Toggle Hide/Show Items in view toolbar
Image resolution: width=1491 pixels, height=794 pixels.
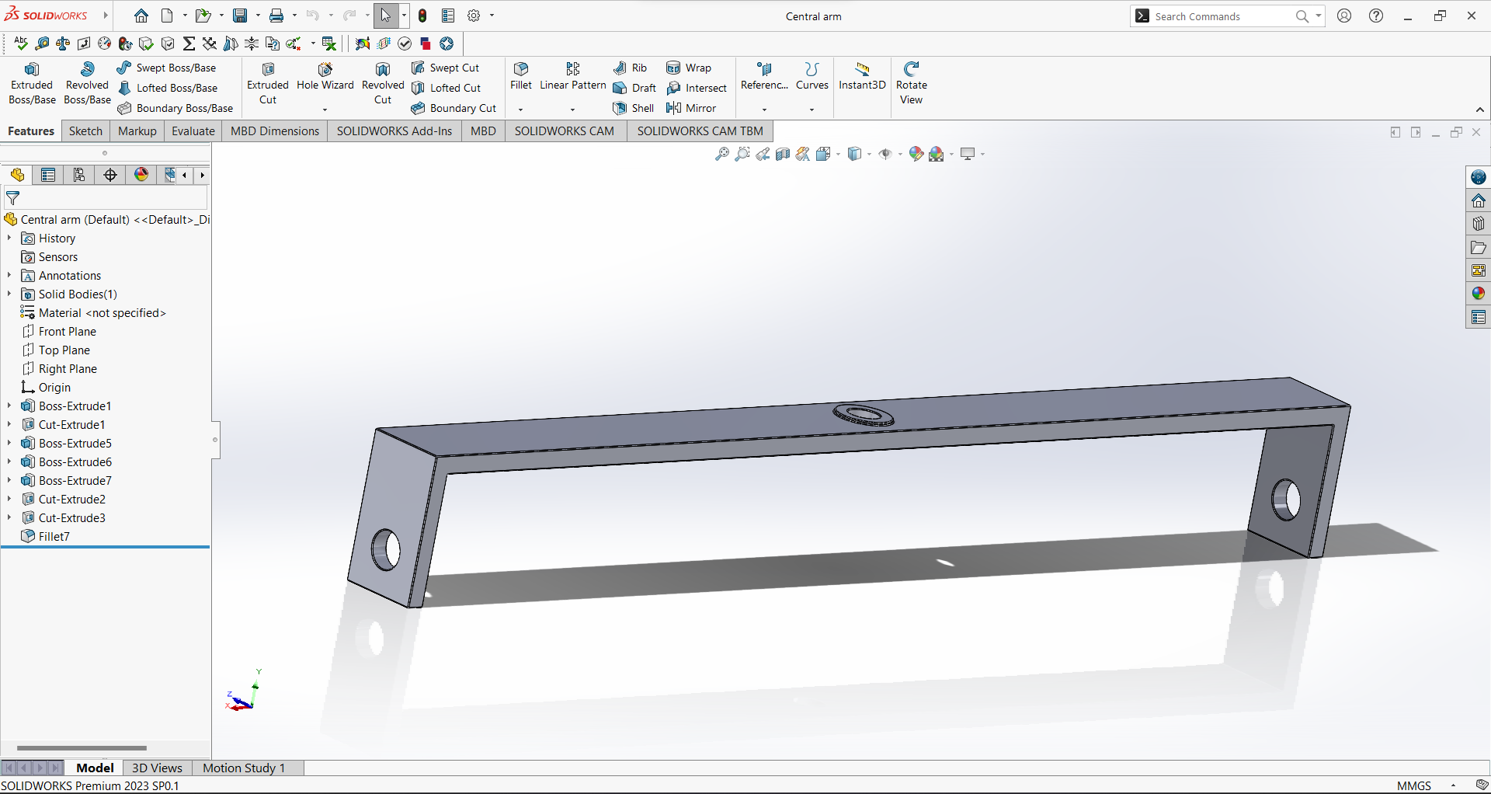[885, 154]
